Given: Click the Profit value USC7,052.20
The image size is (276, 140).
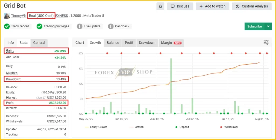Looking at the screenshot, I should (57, 103).
